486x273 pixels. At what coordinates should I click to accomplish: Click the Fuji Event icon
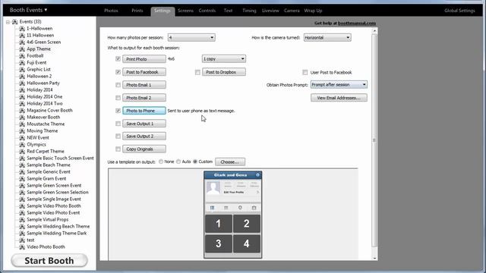22,62
